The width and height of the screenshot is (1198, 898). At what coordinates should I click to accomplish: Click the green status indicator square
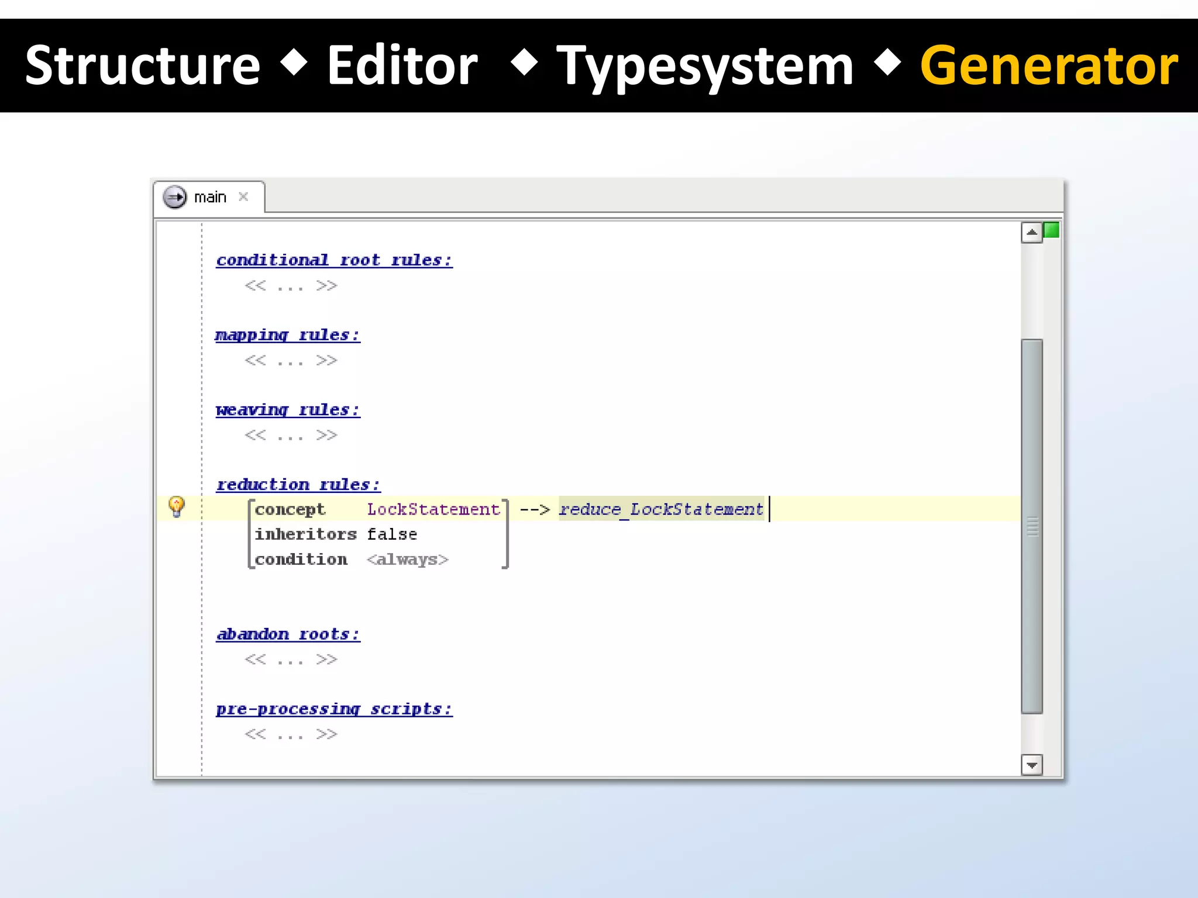(1051, 230)
